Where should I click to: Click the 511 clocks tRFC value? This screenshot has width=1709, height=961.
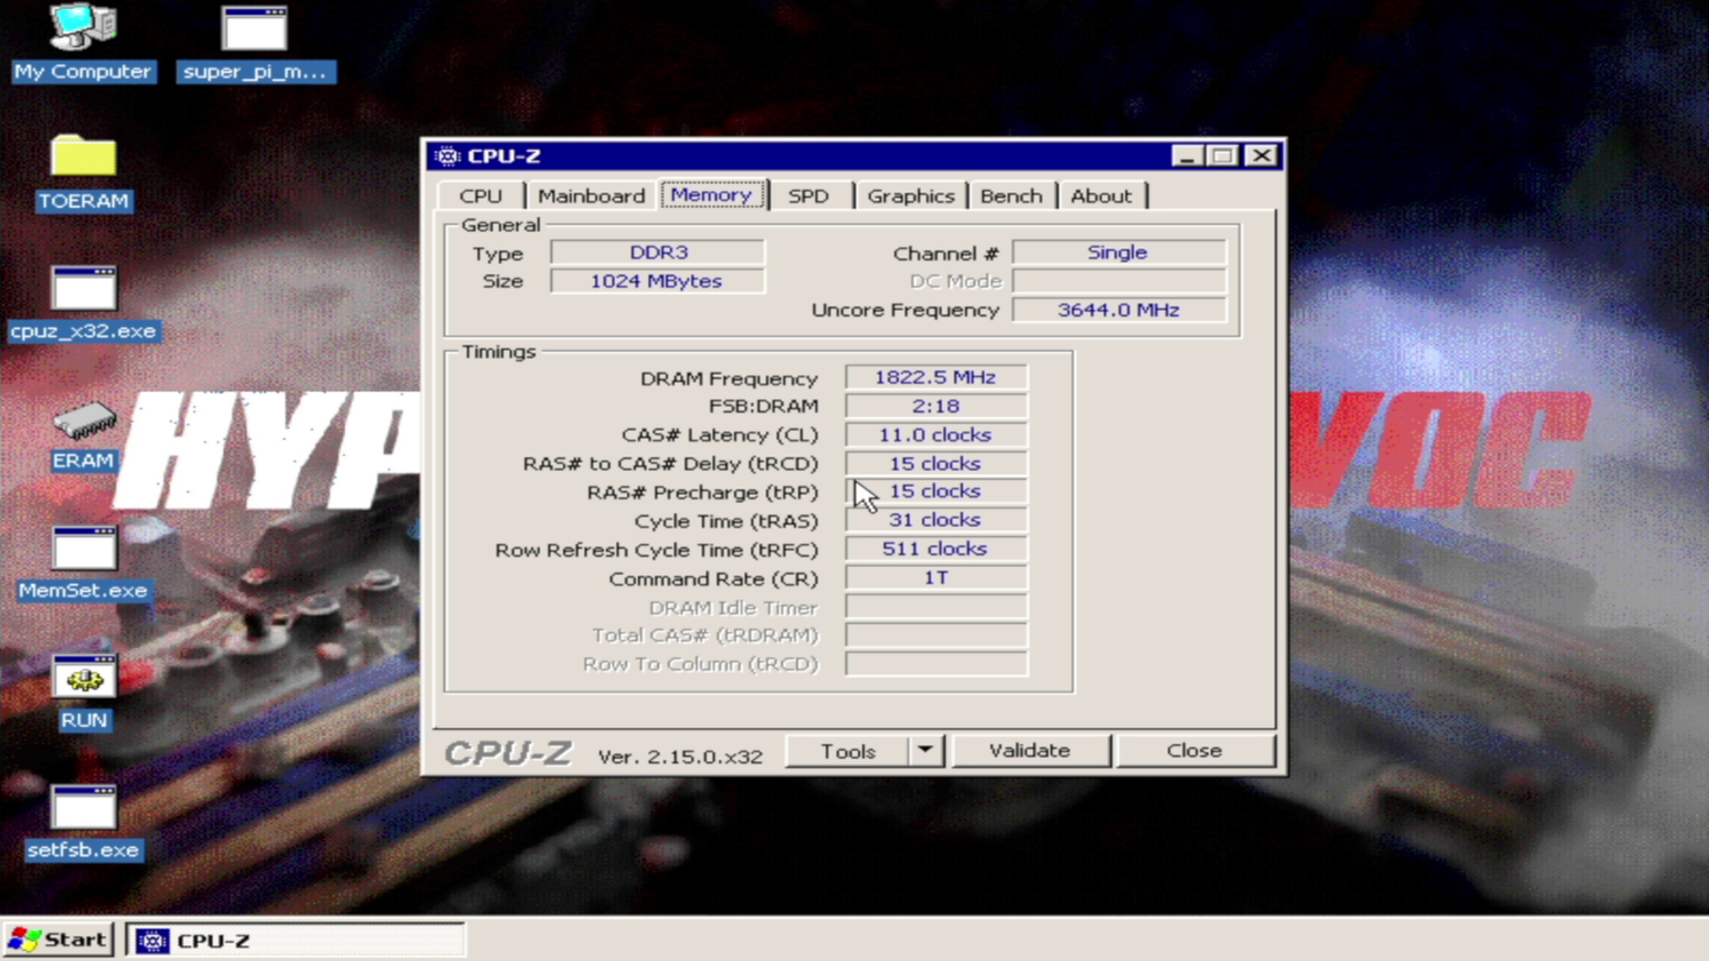pyautogui.click(x=936, y=549)
